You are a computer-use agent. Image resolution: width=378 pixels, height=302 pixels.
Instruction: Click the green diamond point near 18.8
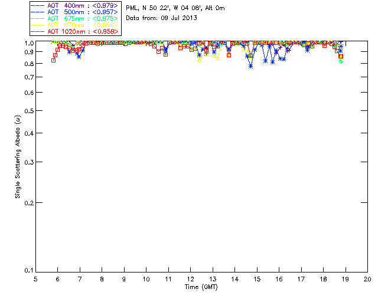point(341,61)
